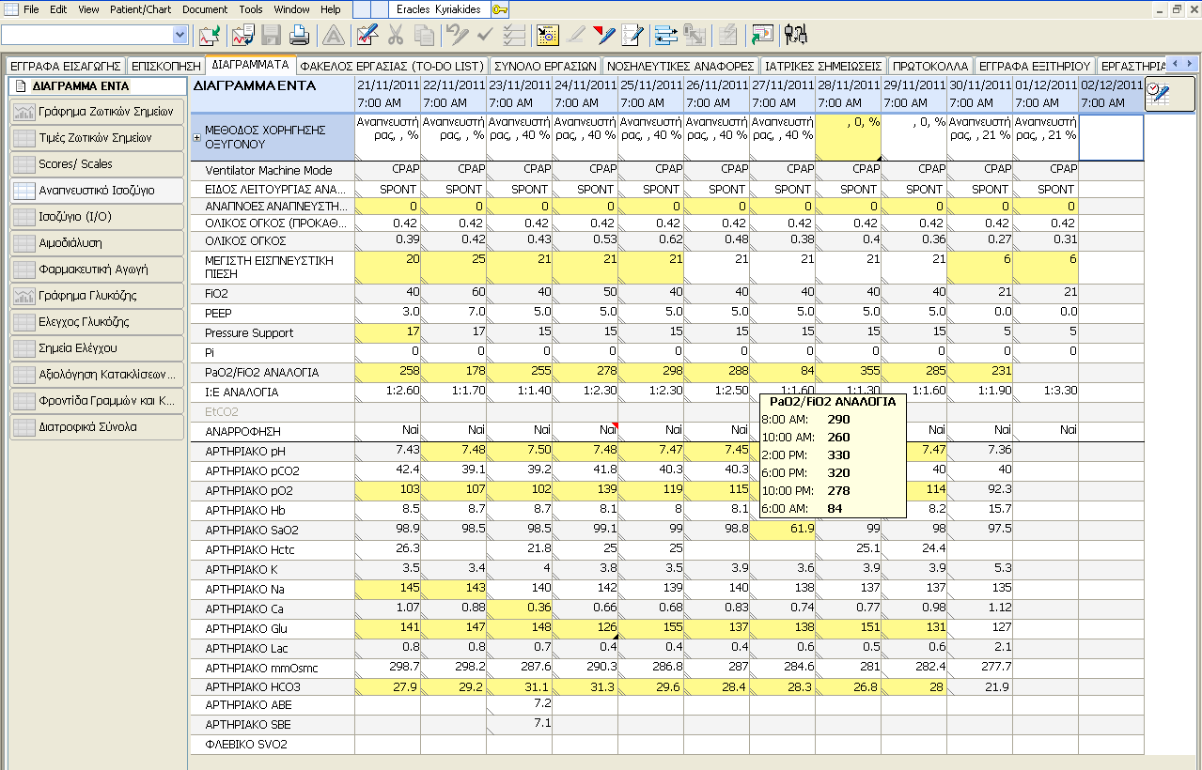Viewport: 1202px width, 770px height.
Task: Click the grayed pencil toolbar icon
Action: (x=575, y=36)
